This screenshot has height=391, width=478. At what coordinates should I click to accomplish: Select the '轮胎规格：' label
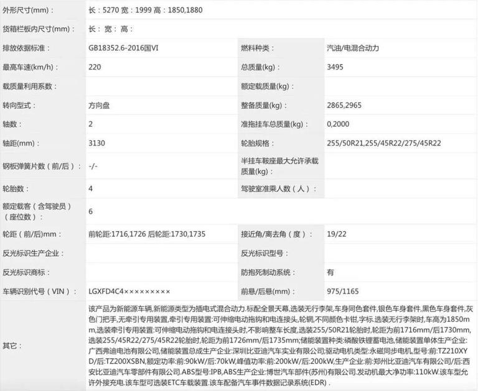point(257,143)
